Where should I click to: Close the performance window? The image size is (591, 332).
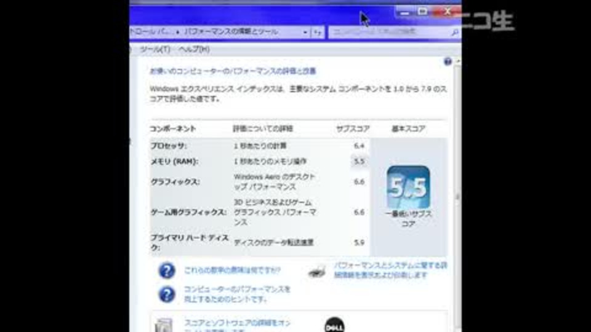[447, 12]
